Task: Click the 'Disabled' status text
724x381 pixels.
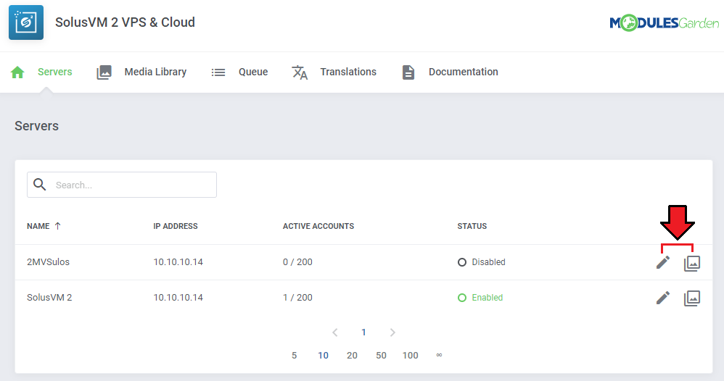Action: coord(488,262)
